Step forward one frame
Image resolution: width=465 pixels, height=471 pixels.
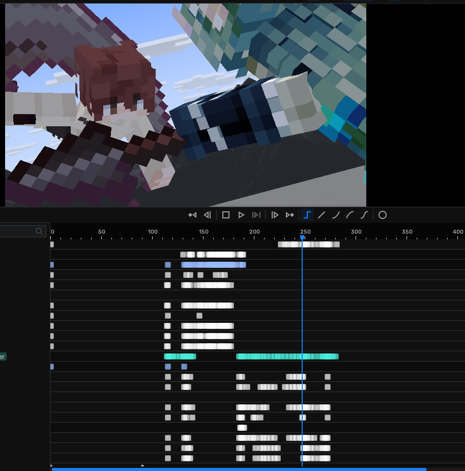(x=275, y=215)
